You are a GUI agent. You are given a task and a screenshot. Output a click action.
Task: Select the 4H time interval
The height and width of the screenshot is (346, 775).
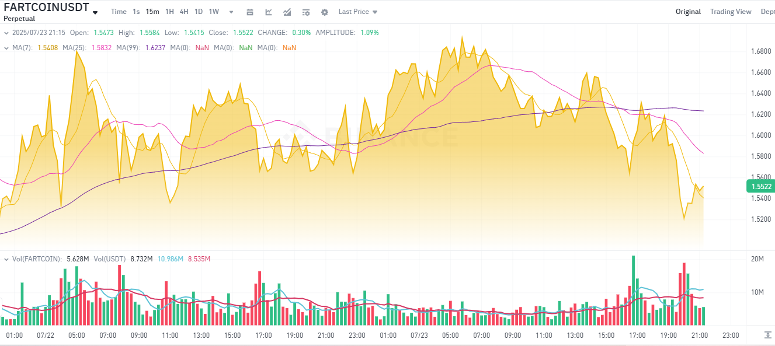tap(184, 12)
